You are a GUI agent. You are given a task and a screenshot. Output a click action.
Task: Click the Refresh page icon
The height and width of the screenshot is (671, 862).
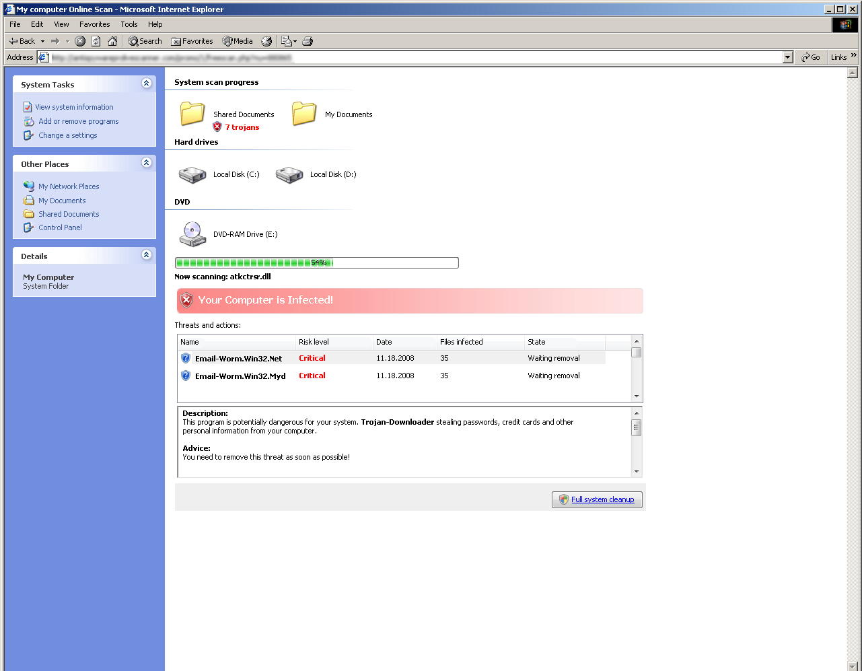pyautogui.click(x=96, y=41)
